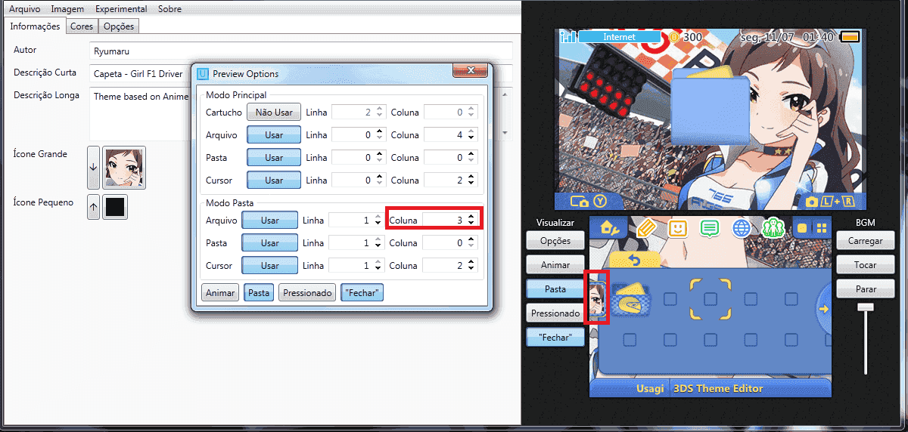908x432 pixels.
Task: Click the up arrow button beside Ícone Pequeno
Action: click(x=93, y=207)
